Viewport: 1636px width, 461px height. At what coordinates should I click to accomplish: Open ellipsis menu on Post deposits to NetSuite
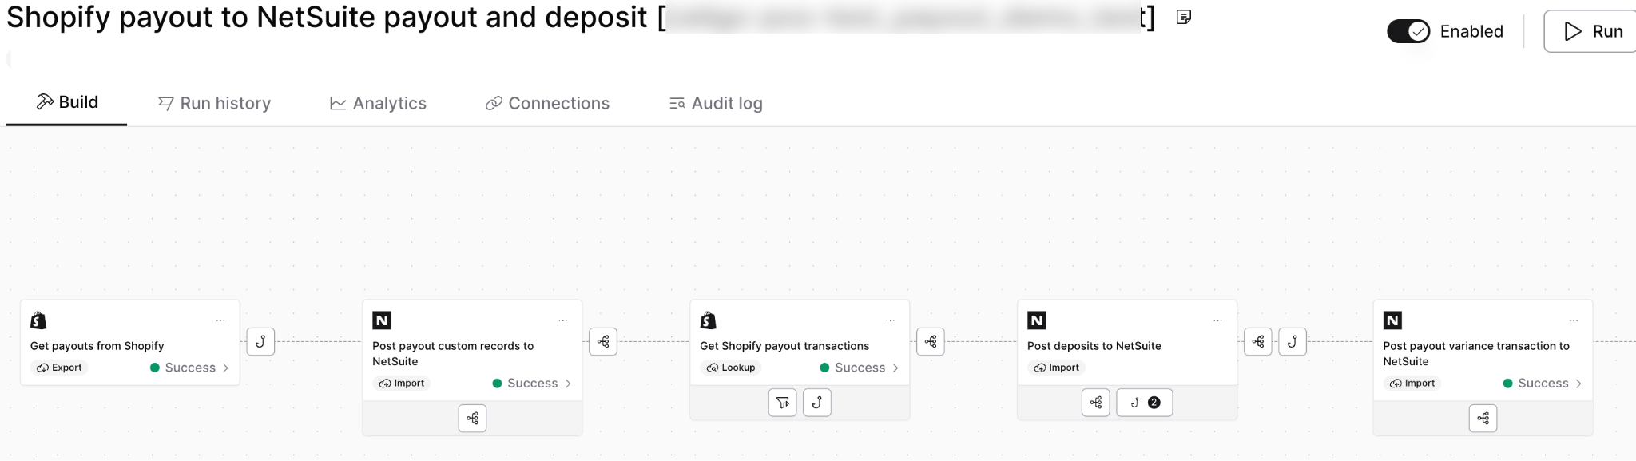point(1218,320)
